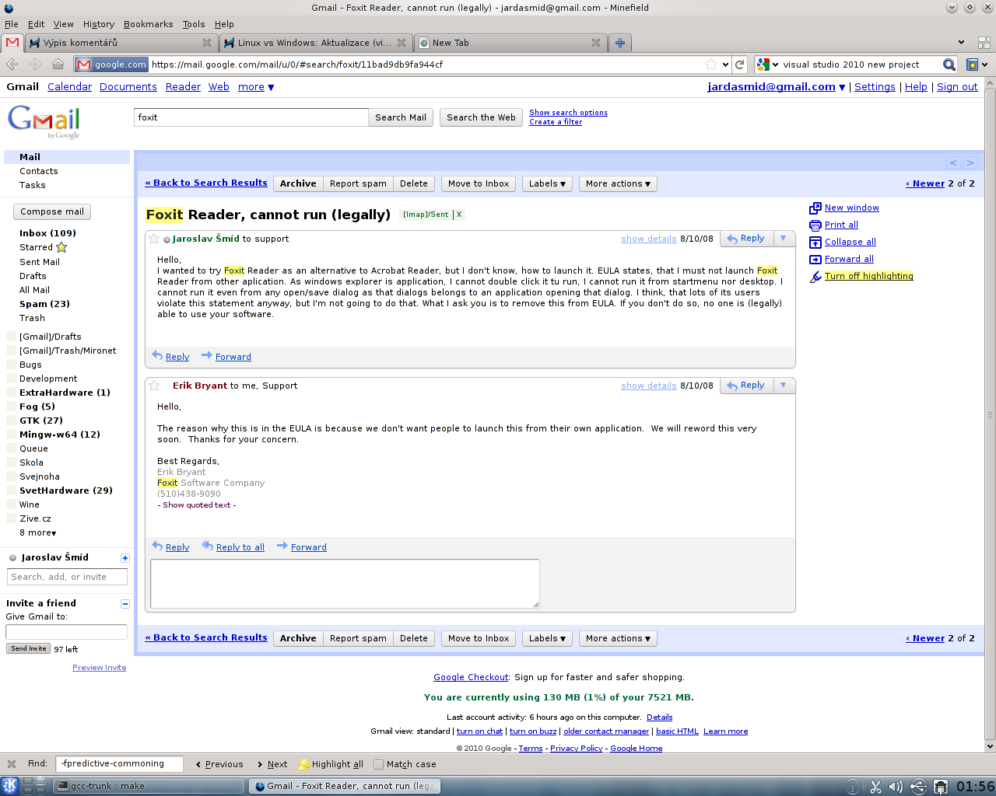
Task: Click the Gmail search input field
Action: (x=251, y=117)
